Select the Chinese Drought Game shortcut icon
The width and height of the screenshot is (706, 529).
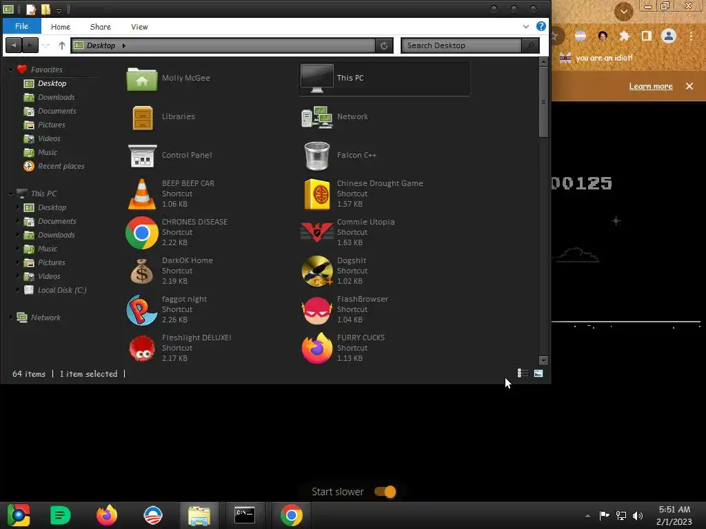click(x=317, y=194)
